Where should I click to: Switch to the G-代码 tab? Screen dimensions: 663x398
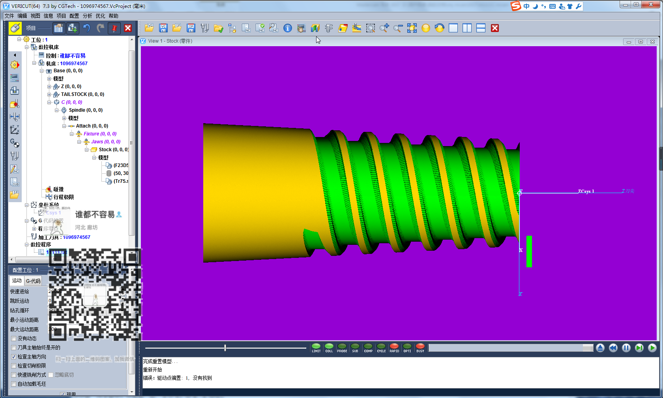click(33, 281)
